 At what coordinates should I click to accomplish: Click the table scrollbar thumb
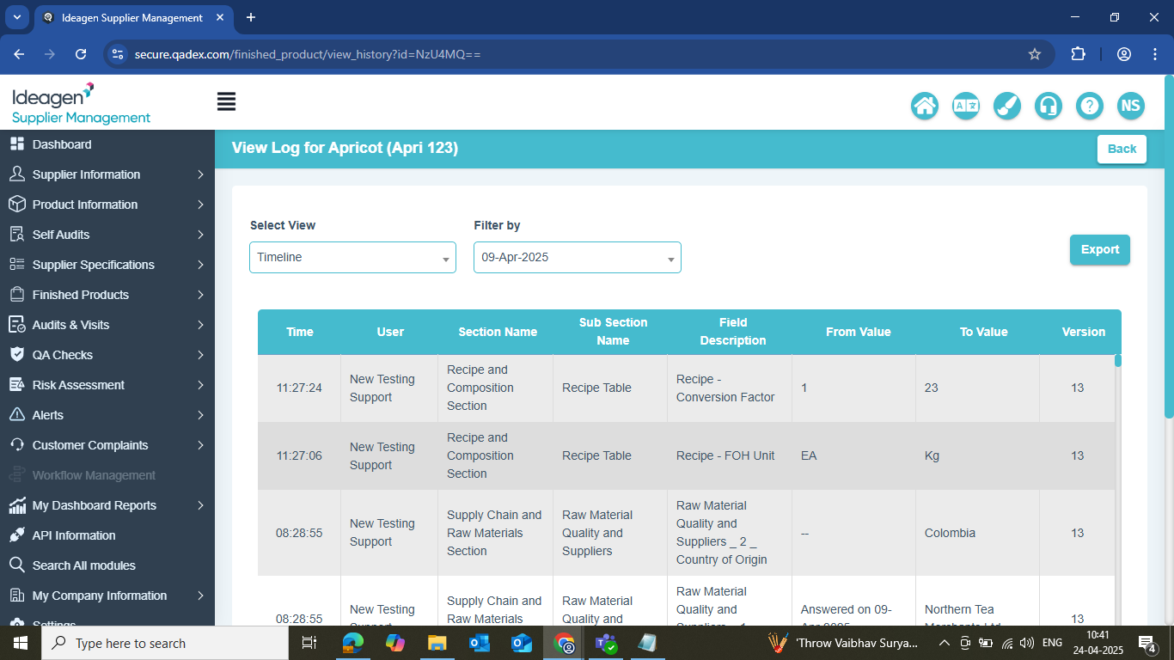tap(1118, 361)
